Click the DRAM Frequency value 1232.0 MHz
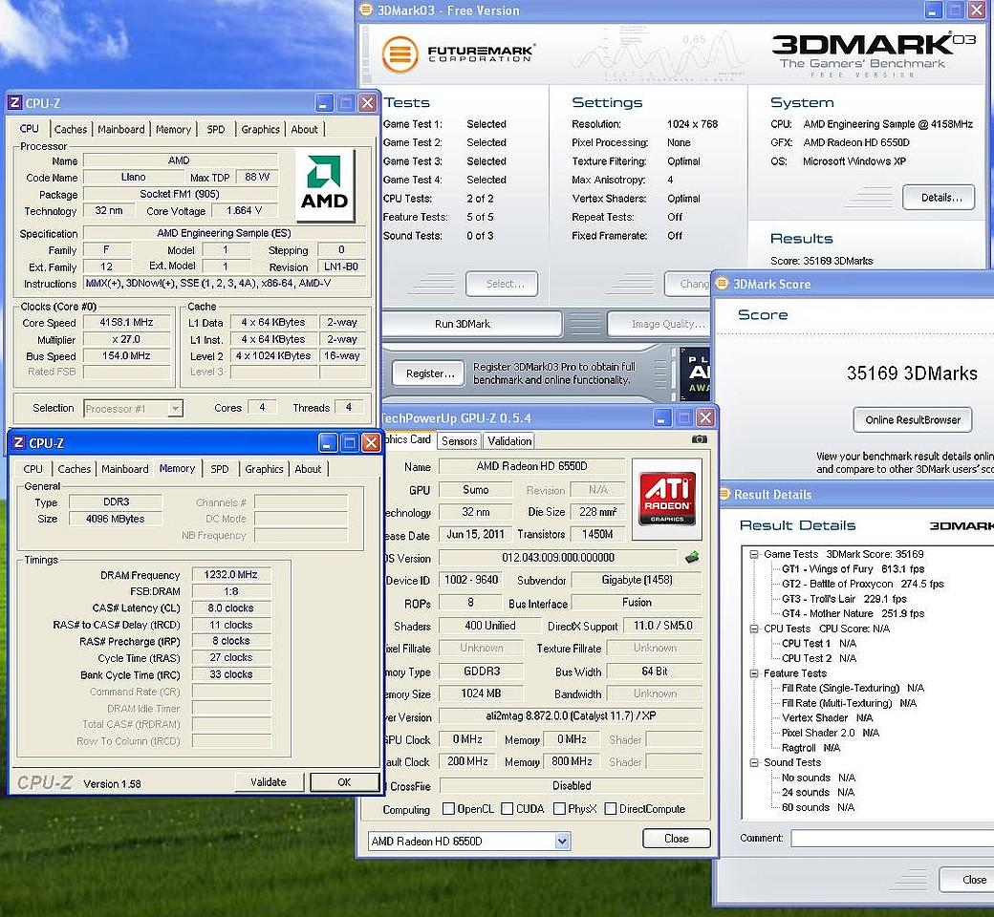This screenshot has height=917, width=994. (x=230, y=575)
